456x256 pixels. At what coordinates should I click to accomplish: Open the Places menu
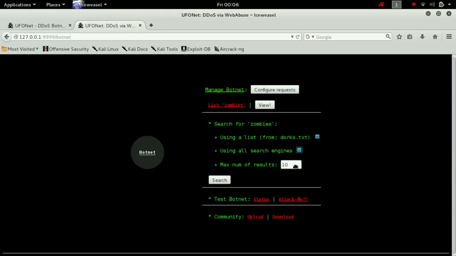pyautogui.click(x=56, y=5)
